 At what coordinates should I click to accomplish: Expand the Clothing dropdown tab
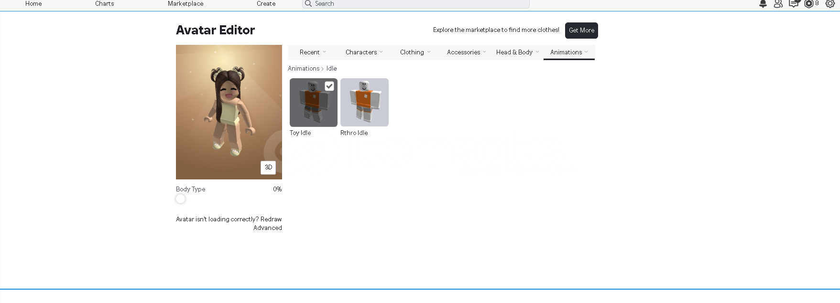pos(415,52)
